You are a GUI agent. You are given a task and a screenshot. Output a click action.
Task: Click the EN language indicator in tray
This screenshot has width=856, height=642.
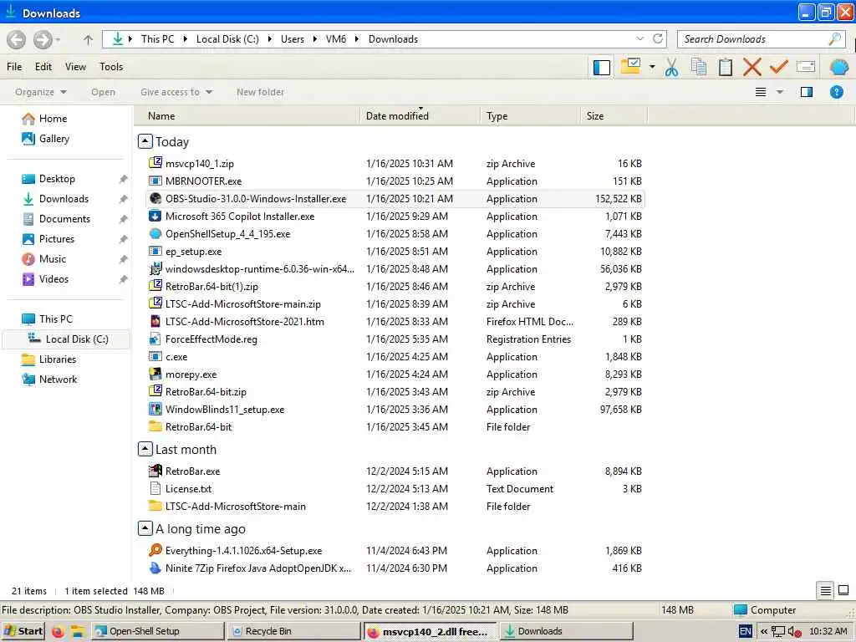745,632
